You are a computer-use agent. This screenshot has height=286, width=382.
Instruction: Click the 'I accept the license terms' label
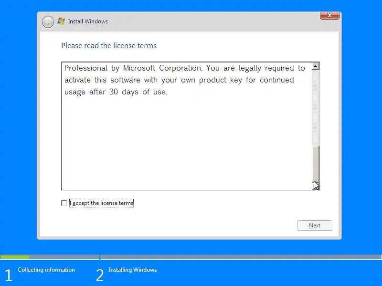pos(101,203)
